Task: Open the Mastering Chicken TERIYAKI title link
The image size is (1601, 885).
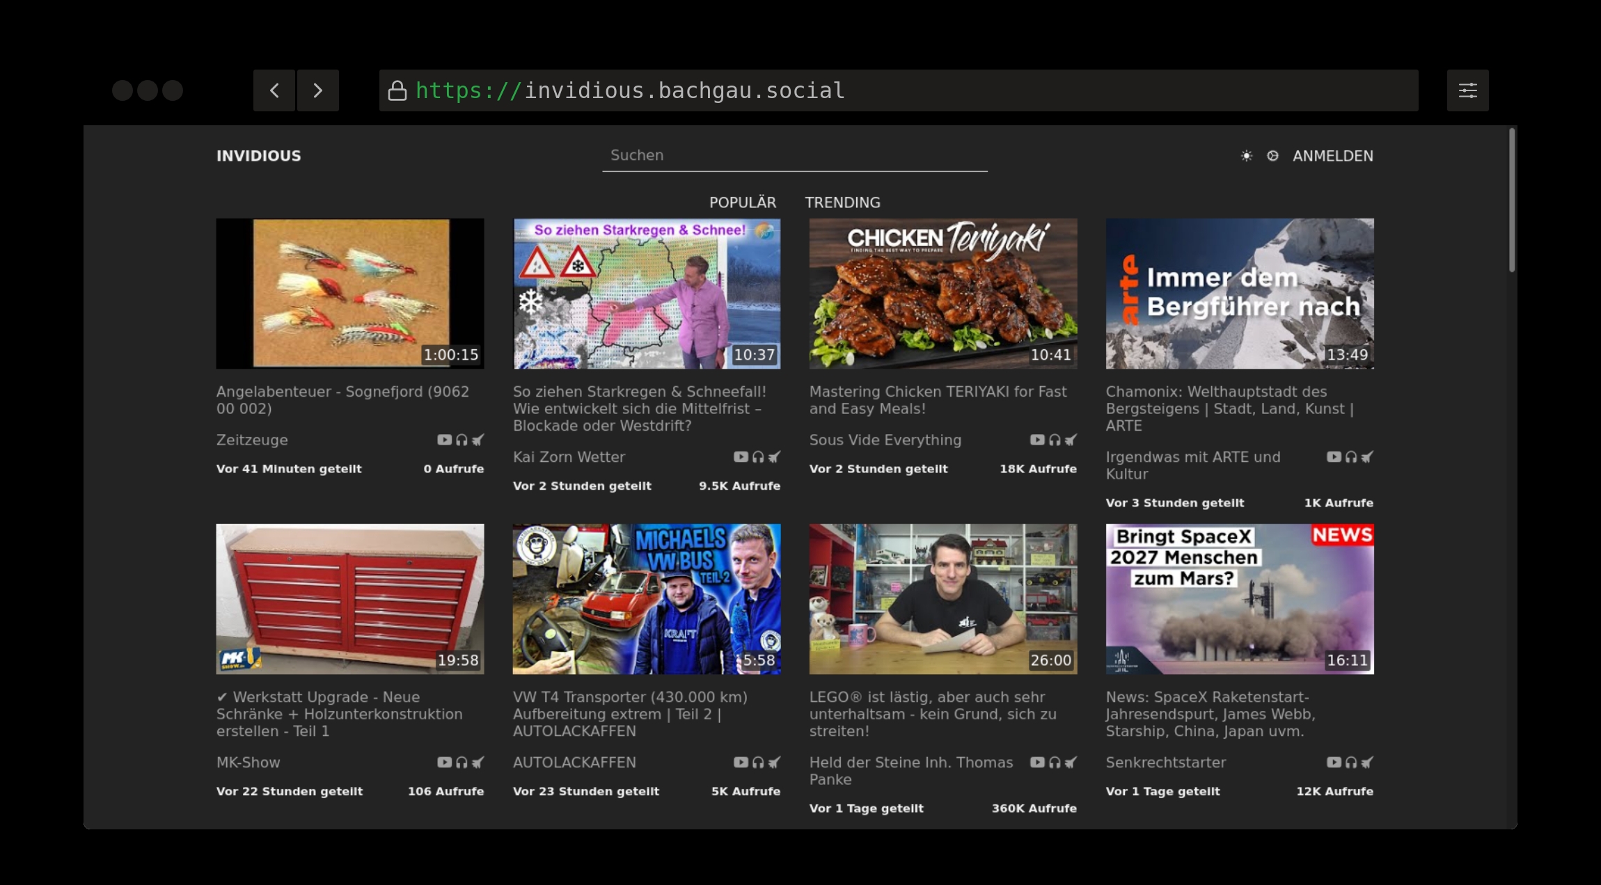Action: click(938, 400)
